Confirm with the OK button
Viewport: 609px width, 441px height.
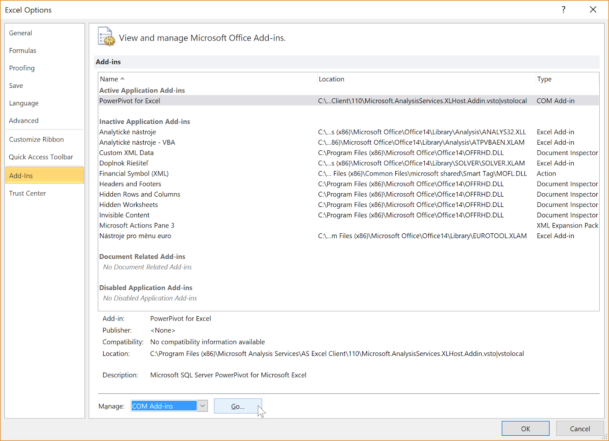tap(525, 429)
